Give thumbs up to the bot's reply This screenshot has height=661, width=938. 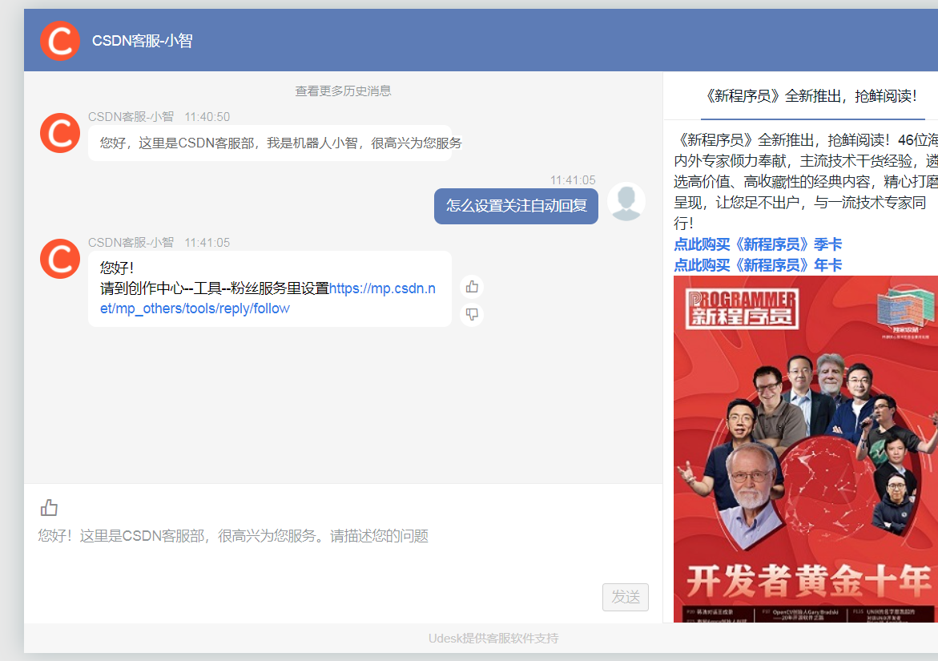[x=472, y=286]
